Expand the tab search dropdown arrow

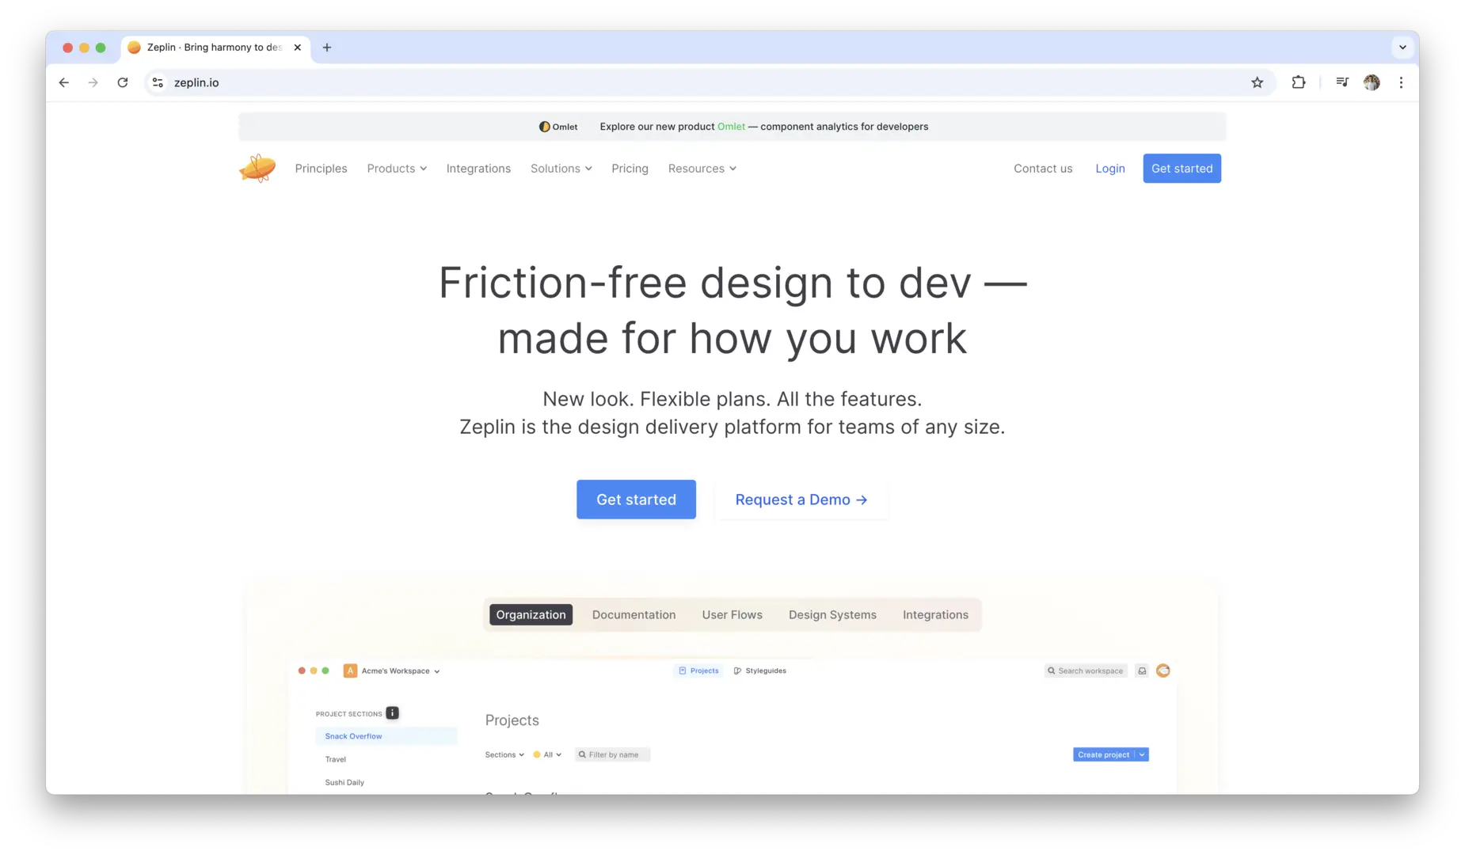1402,47
